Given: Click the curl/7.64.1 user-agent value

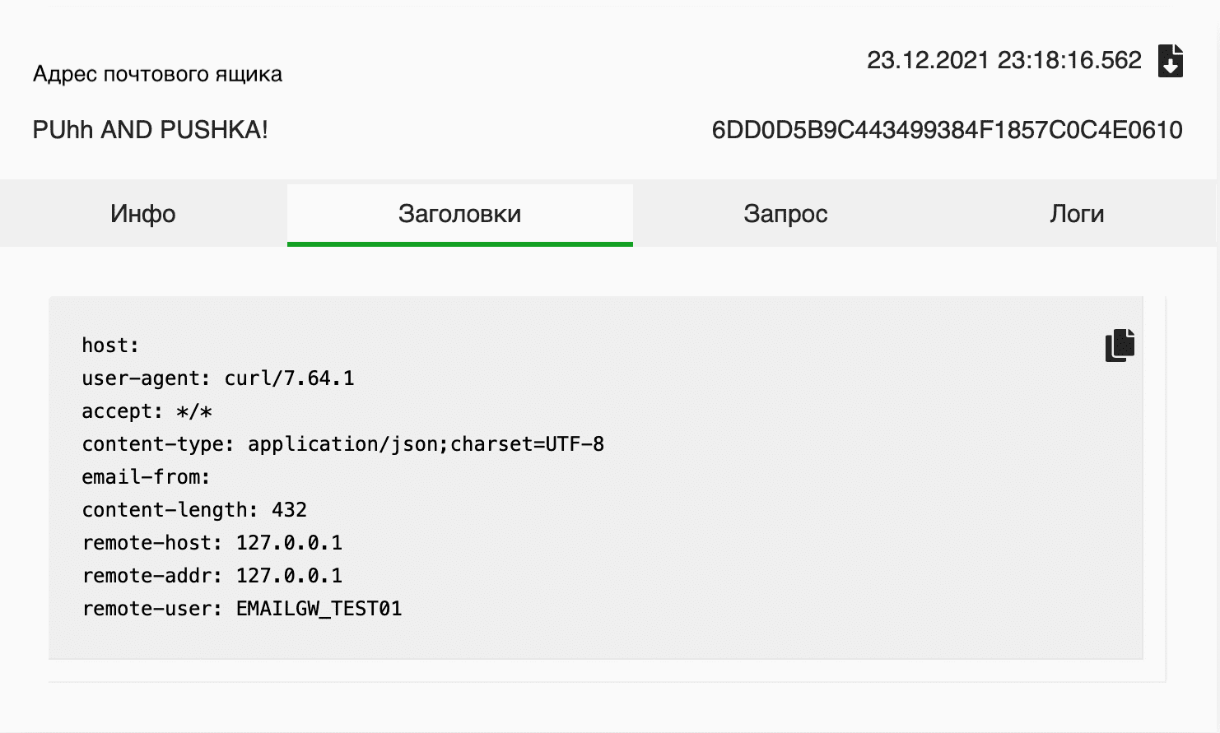Looking at the screenshot, I should [289, 378].
